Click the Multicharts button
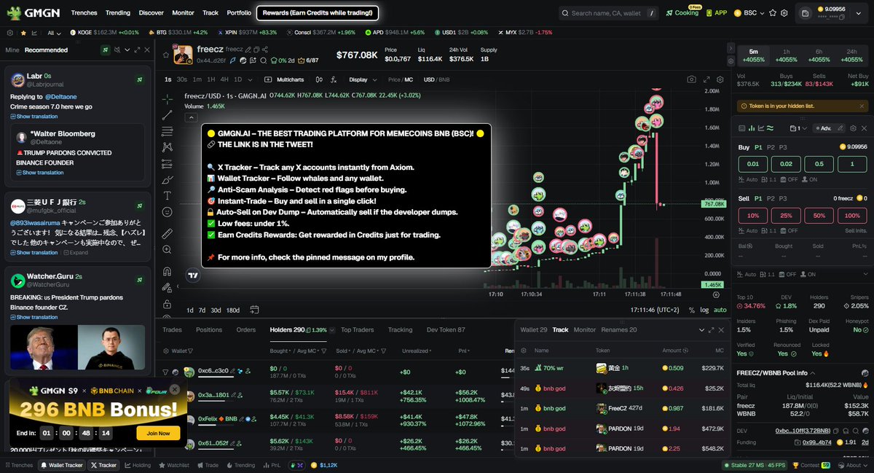The image size is (874, 473). [x=285, y=79]
